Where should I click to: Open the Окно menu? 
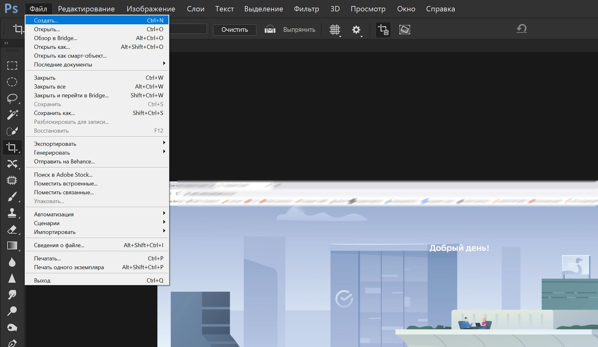pos(406,9)
